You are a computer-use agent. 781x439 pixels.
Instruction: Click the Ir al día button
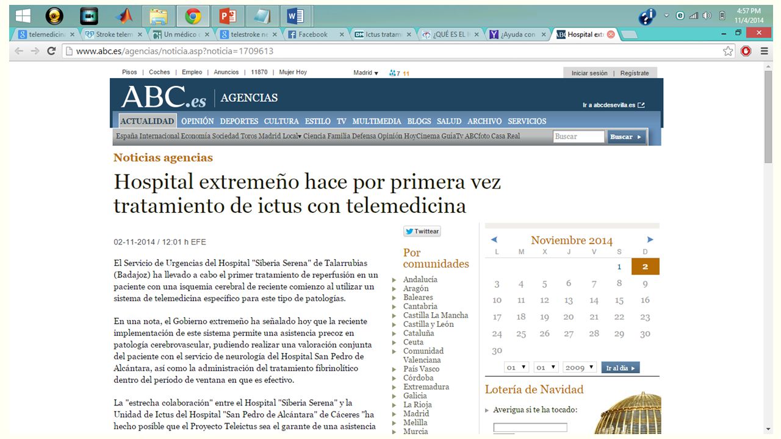point(621,368)
